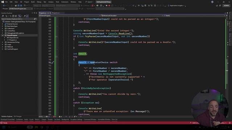Screen dimensions: 232x130
Task: Open the DemoProgram project navigation dropdown
Action: (x=70, y=16)
